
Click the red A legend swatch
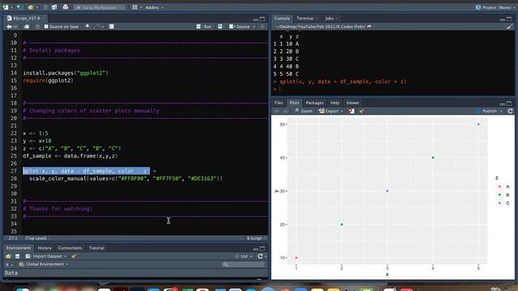coord(499,187)
